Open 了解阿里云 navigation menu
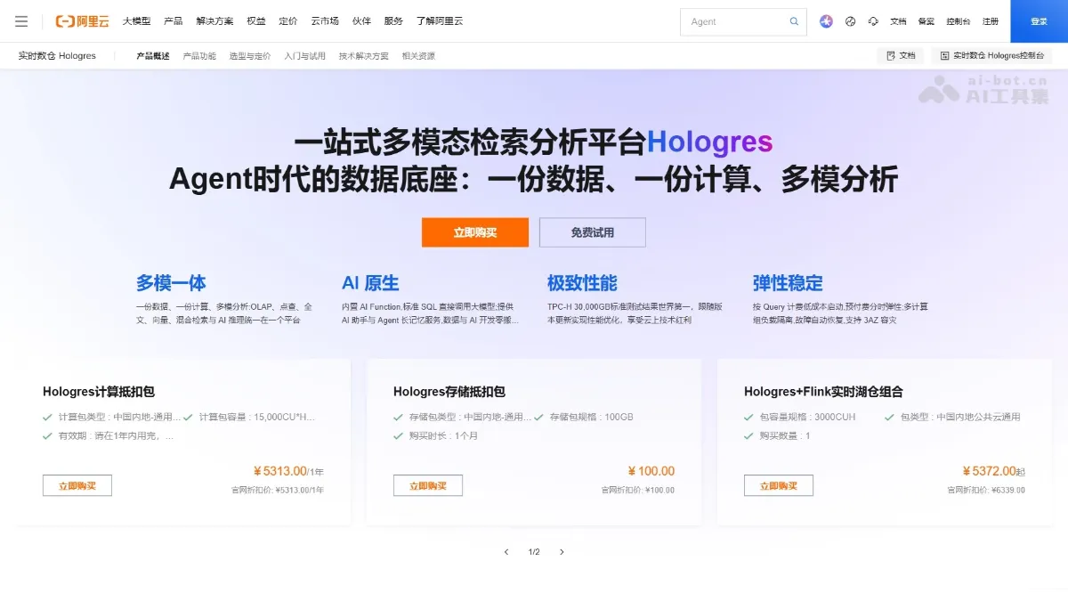Viewport: 1068px width, 601px height. pos(440,21)
